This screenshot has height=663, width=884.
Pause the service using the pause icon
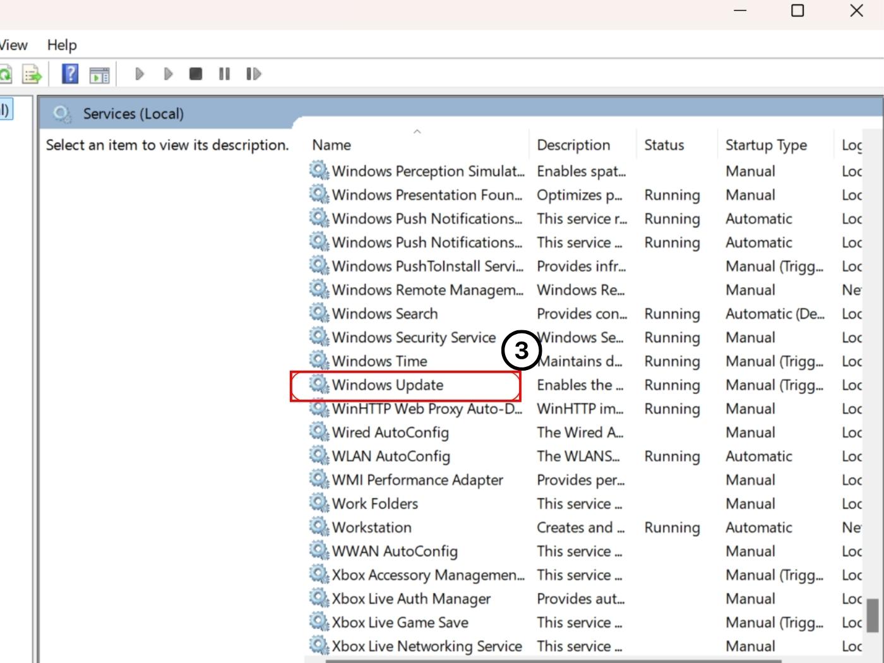pyautogui.click(x=224, y=74)
